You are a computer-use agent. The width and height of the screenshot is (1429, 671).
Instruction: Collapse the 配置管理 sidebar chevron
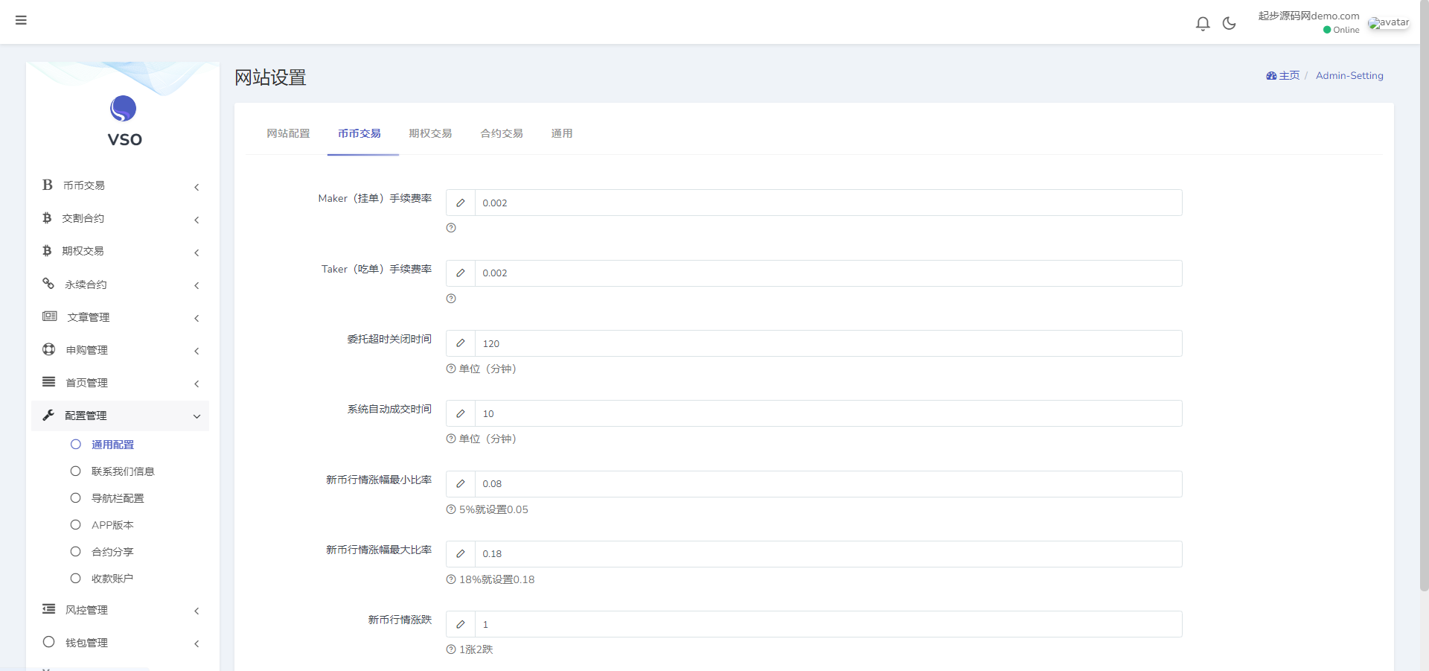(196, 416)
